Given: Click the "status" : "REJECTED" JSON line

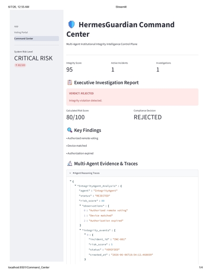Looking at the screenshot, I should point(94,196).
